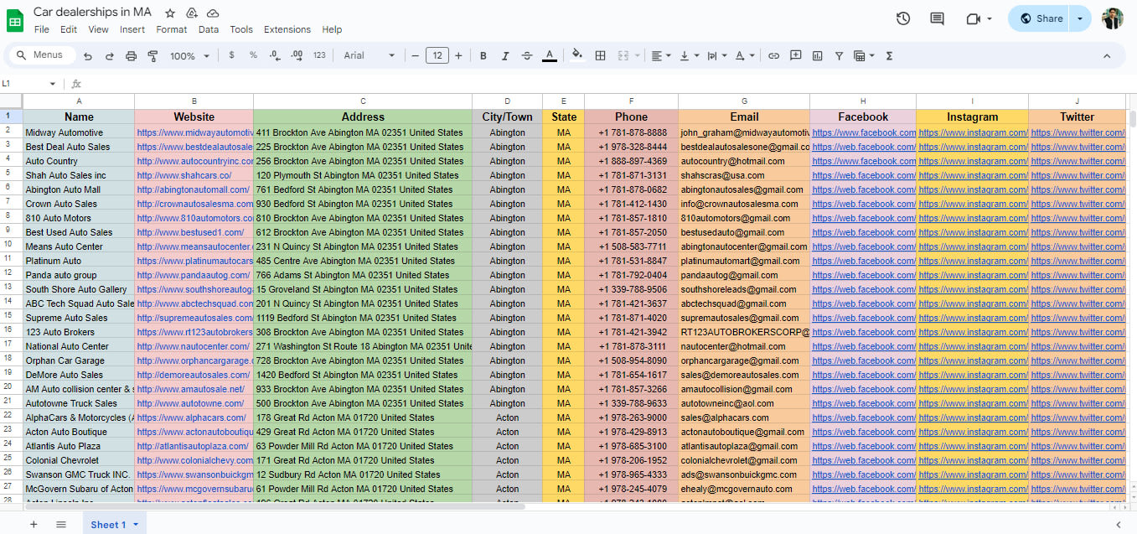Toggle strikethrough formatting
This screenshot has width=1137, height=534.
(527, 56)
